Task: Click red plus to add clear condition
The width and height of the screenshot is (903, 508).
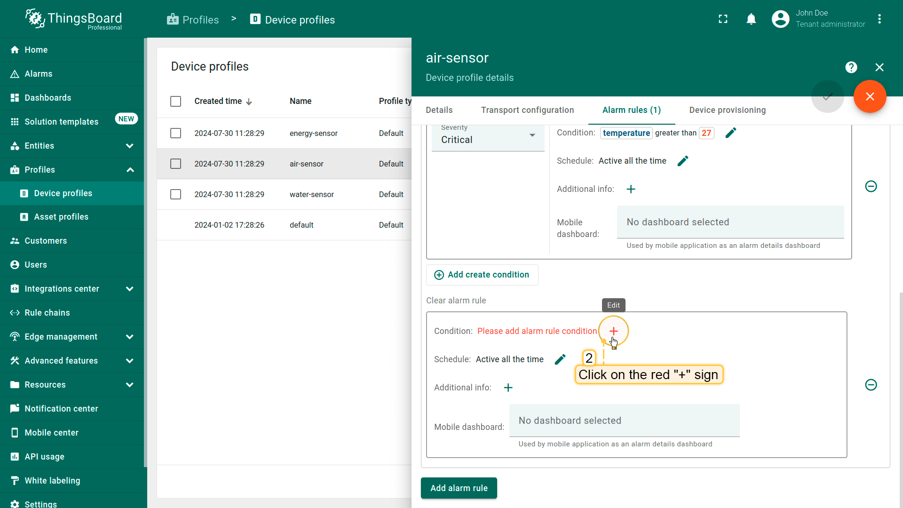Action: pyautogui.click(x=613, y=331)
